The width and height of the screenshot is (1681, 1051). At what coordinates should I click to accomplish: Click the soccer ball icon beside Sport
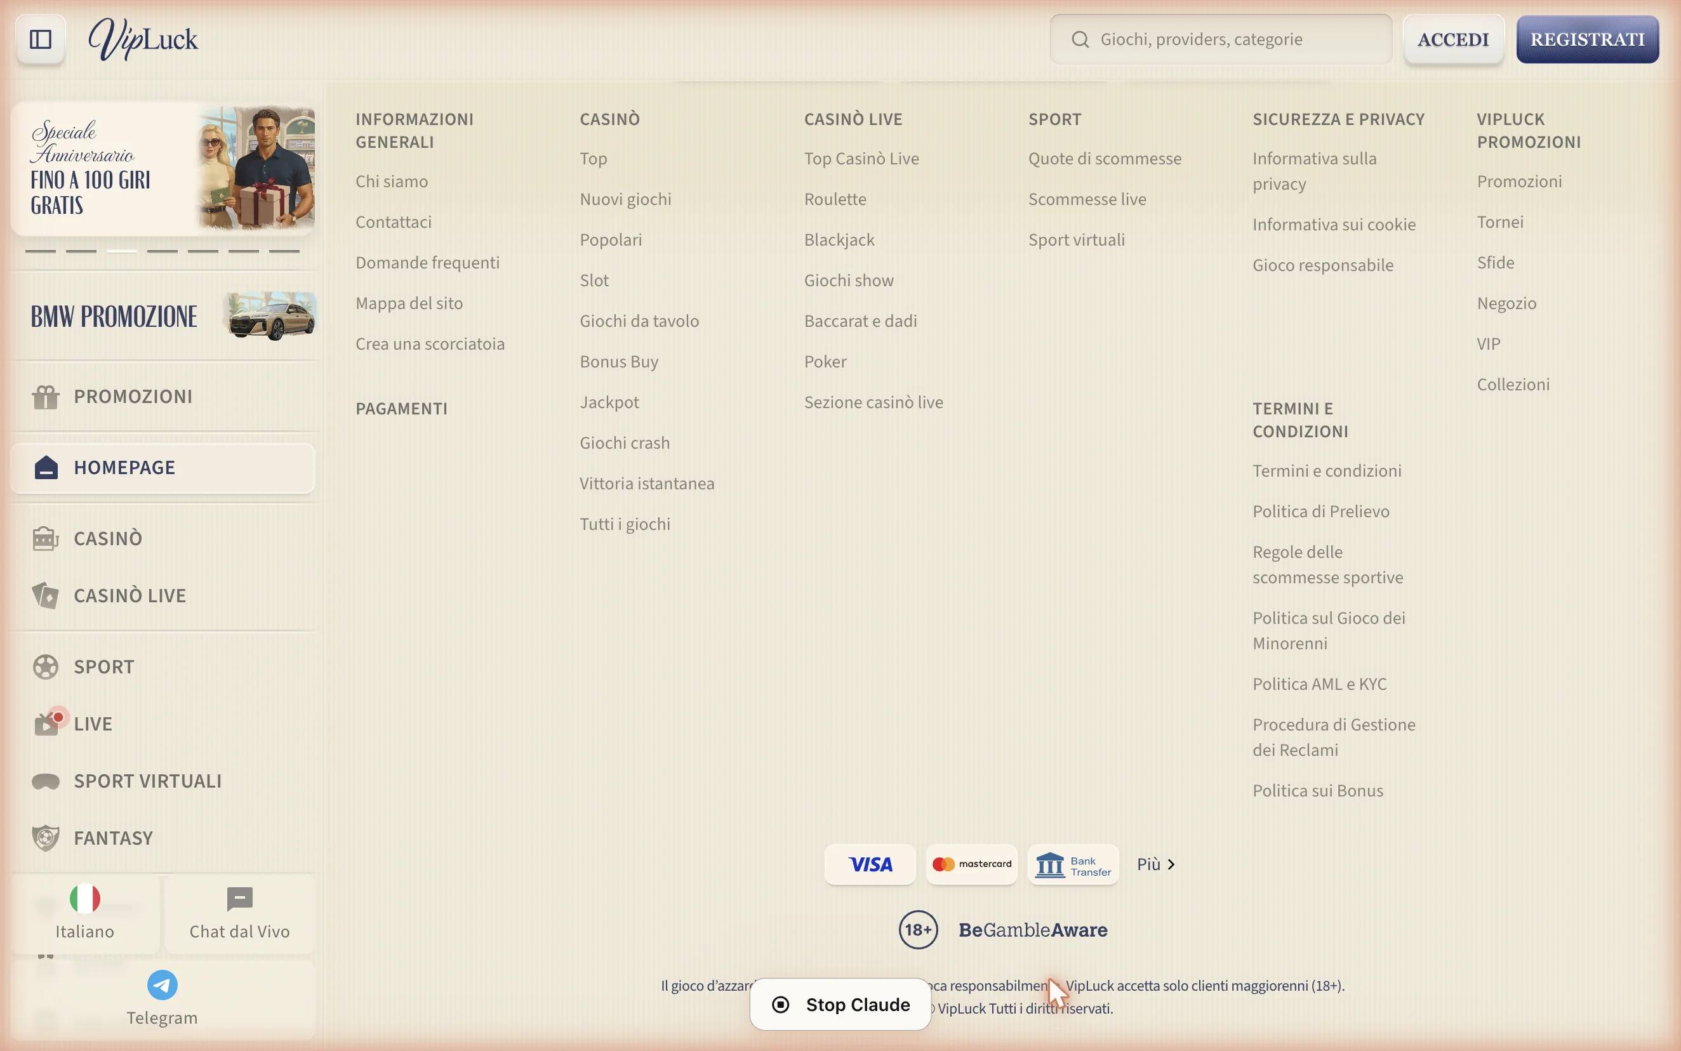(46, 666)
